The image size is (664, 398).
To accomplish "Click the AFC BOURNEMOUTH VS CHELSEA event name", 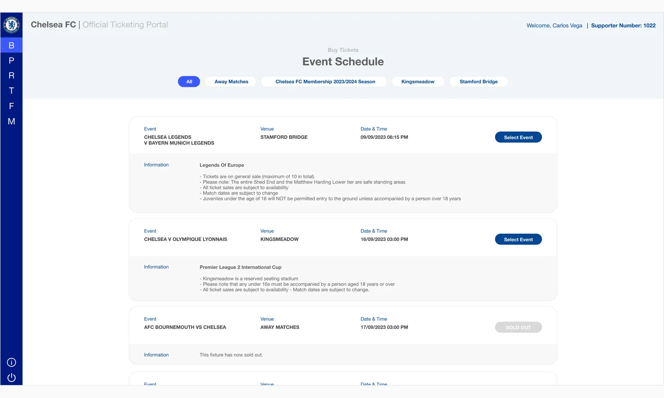I will pos(185,327).
